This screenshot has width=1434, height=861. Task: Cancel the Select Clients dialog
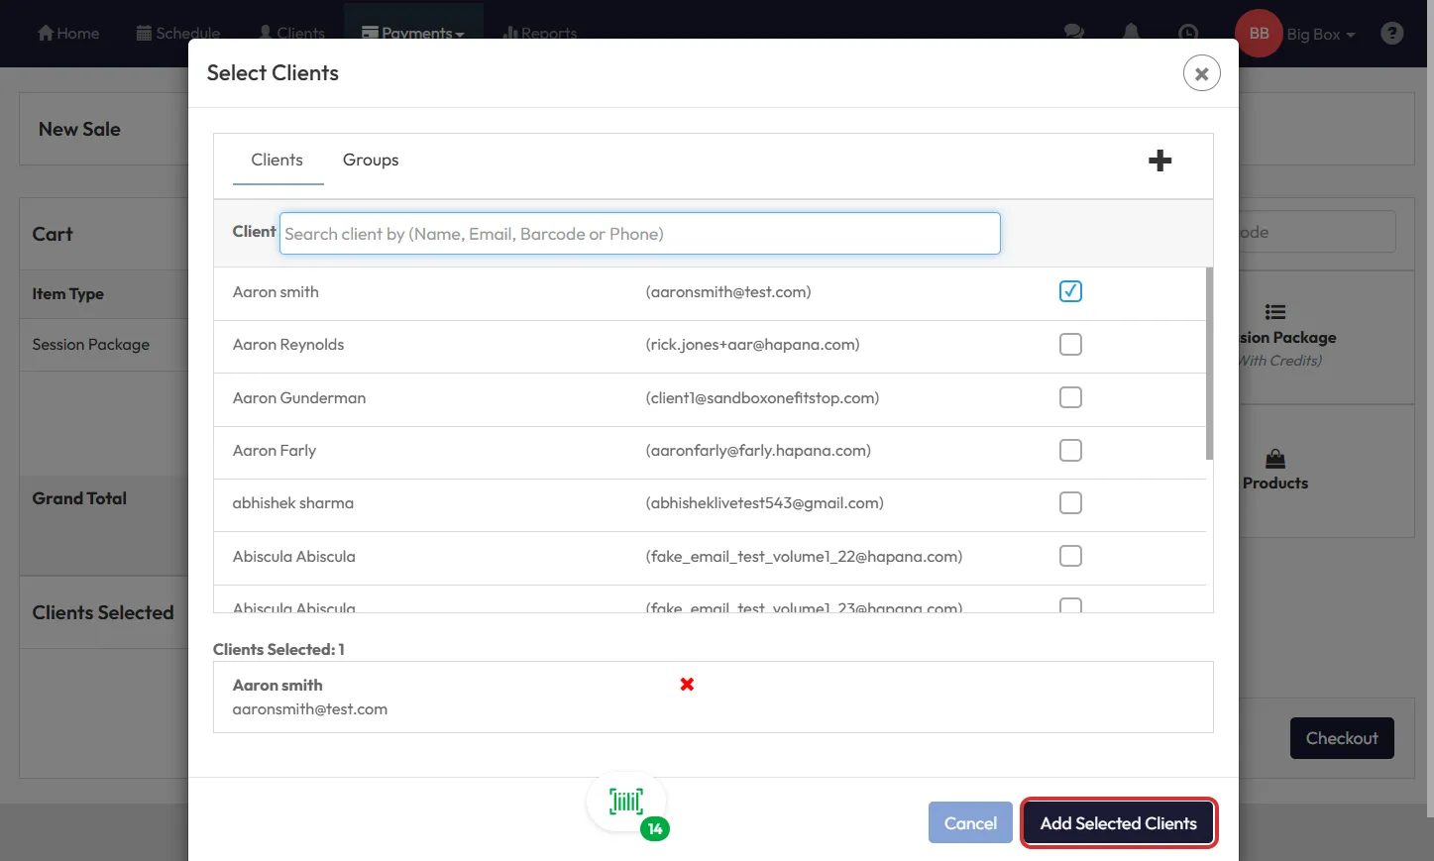pyautogui.click(x=969, y=823)
